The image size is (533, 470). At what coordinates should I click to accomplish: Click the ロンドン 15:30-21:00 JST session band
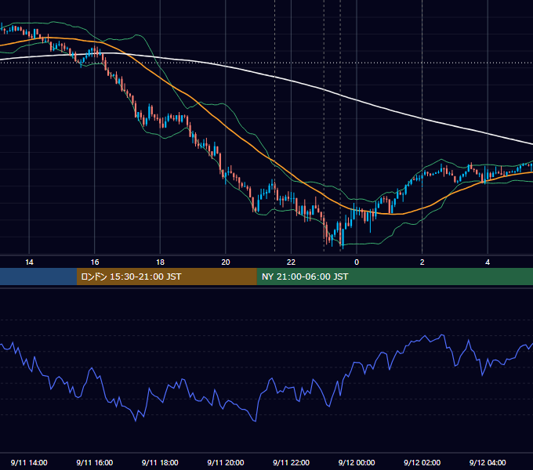pyautogui.click(x=166, y=277)
